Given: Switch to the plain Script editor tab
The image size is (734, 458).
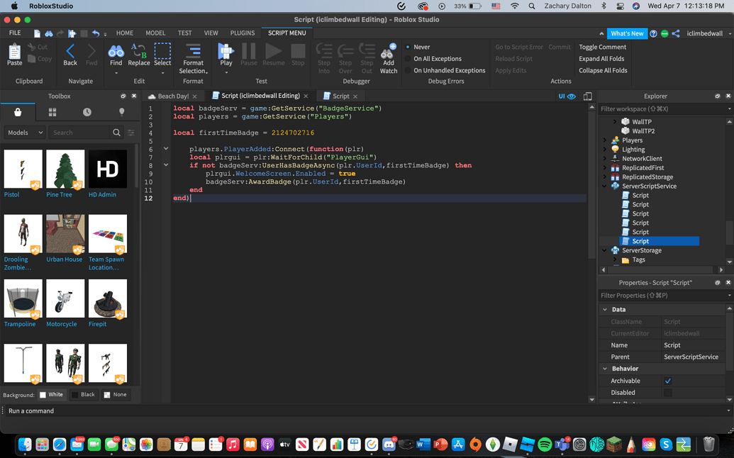Looking at the screenshot, I should pos(341,96).
